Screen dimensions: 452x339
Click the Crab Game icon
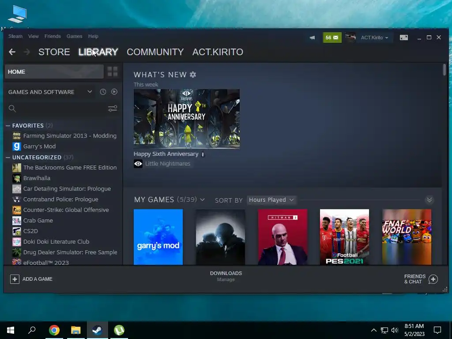pos(17,221)
